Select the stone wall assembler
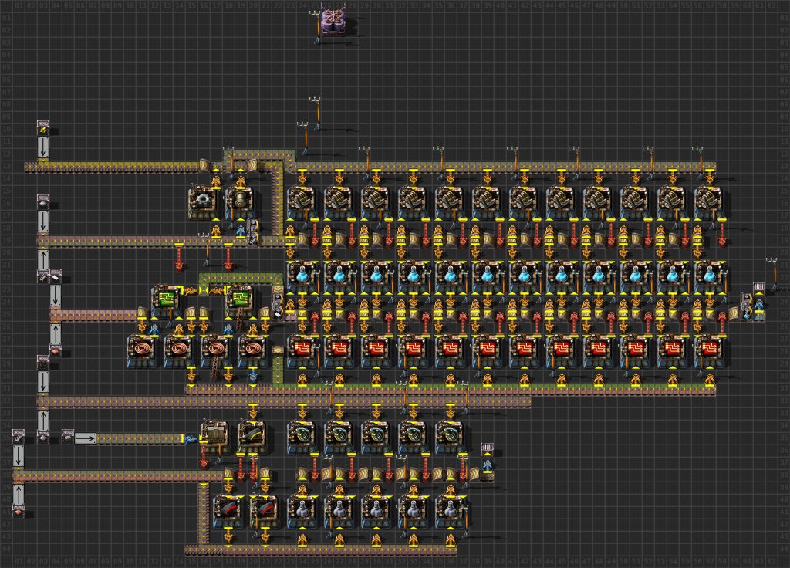Screen dimensions: 790x568 (214, 436)
